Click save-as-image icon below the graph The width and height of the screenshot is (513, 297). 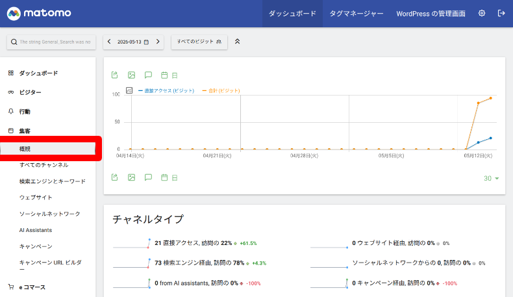tap(131, 177)
